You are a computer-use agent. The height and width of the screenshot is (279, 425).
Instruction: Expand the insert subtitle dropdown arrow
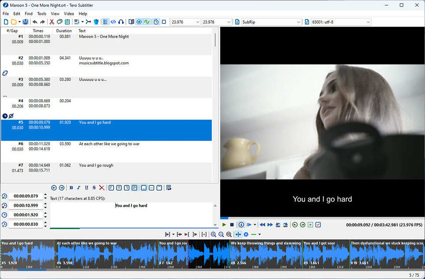click(x=83, y=22)
